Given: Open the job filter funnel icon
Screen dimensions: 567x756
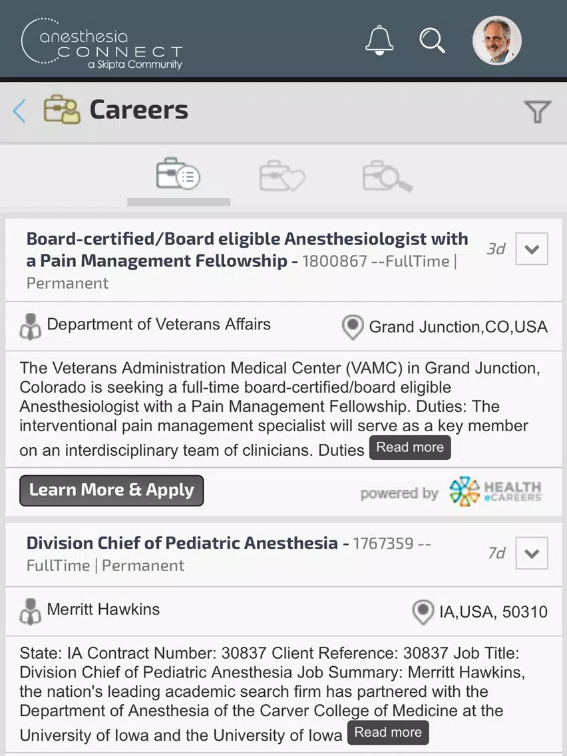Looking at the screenshot, I should click(537, 111).
